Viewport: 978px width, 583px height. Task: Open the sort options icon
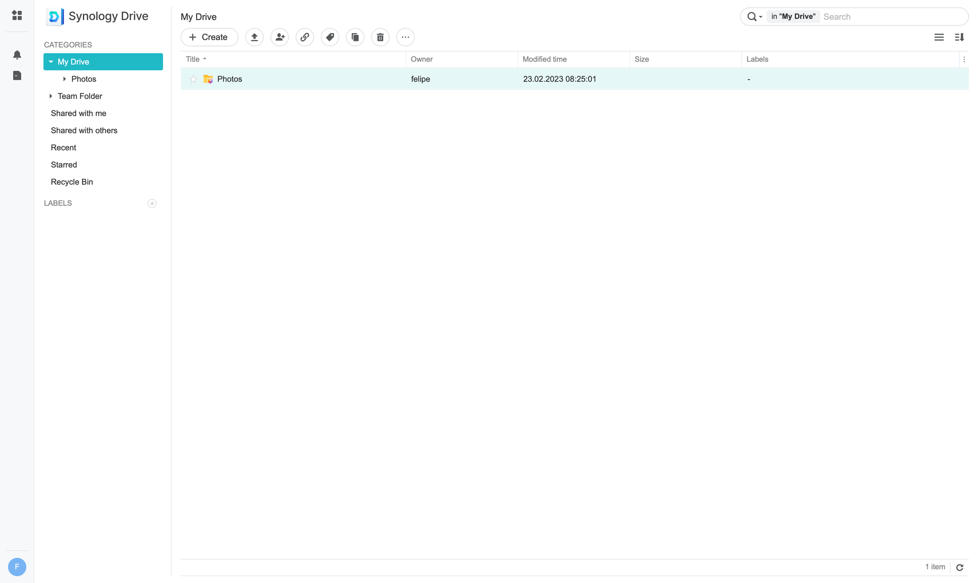[x=959, y=37]
